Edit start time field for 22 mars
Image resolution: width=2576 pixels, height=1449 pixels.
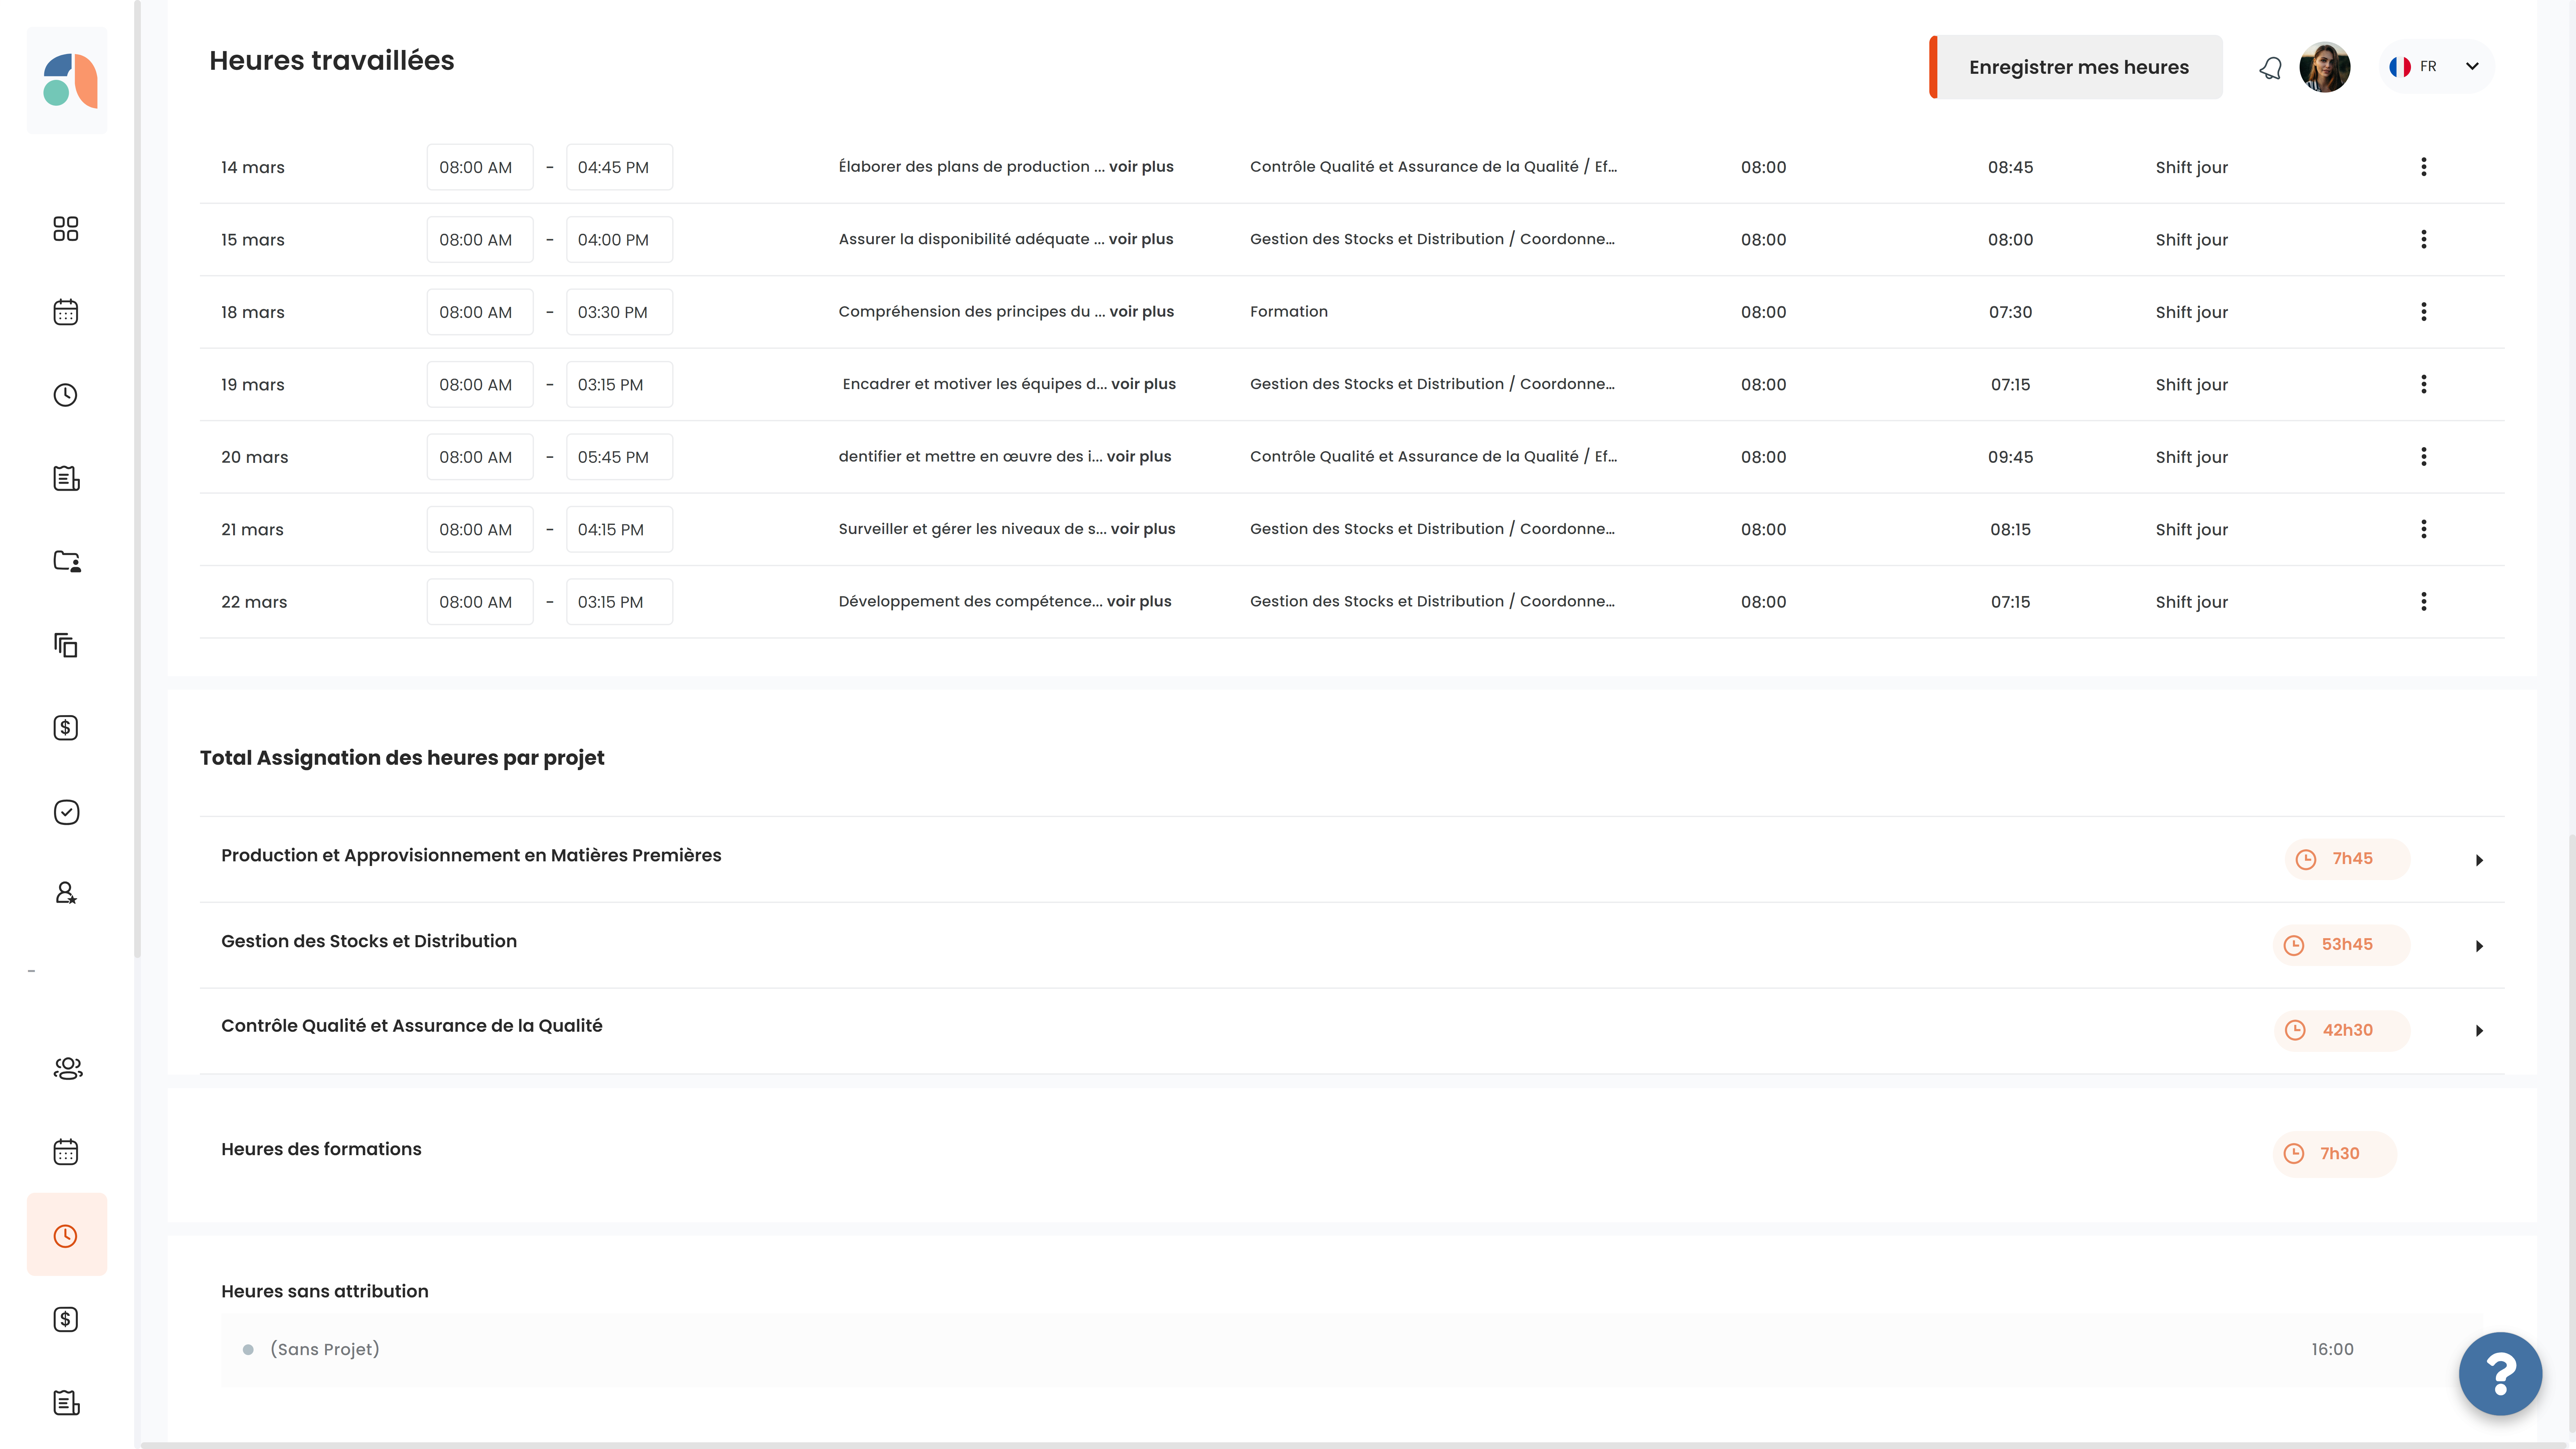(x=480, y=602)
